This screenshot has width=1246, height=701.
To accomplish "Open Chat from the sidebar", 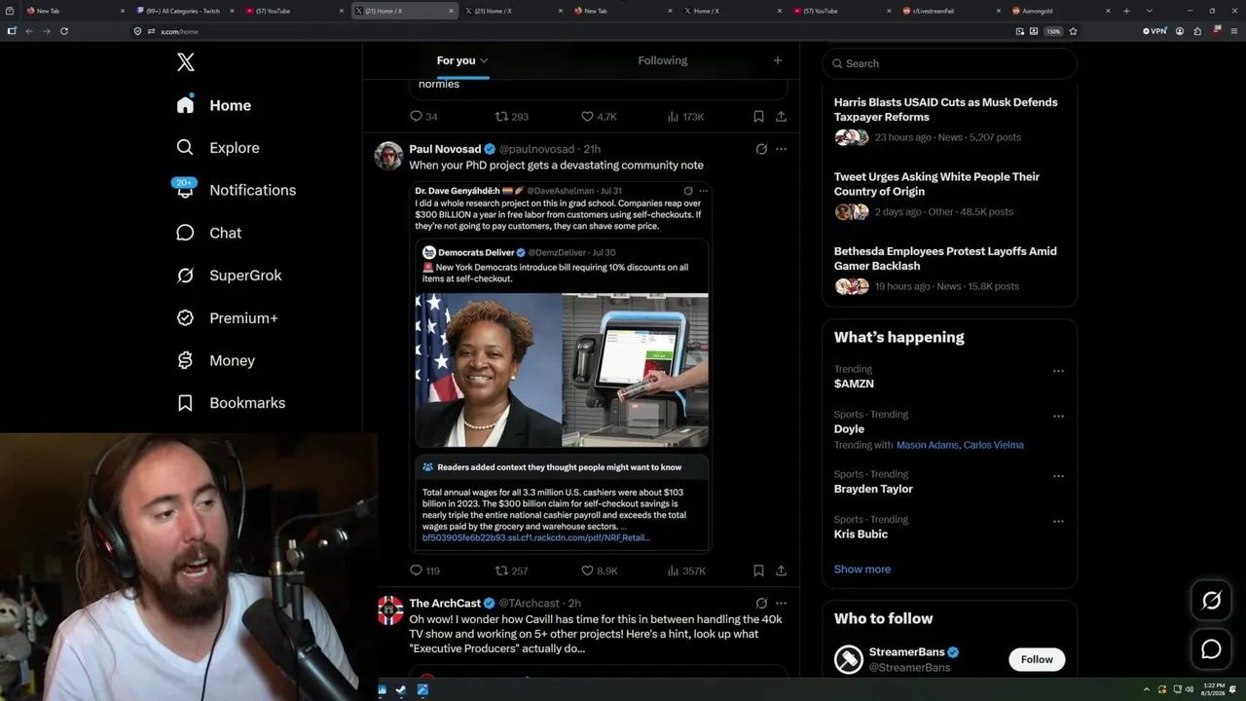I will (x=208, y=233).
